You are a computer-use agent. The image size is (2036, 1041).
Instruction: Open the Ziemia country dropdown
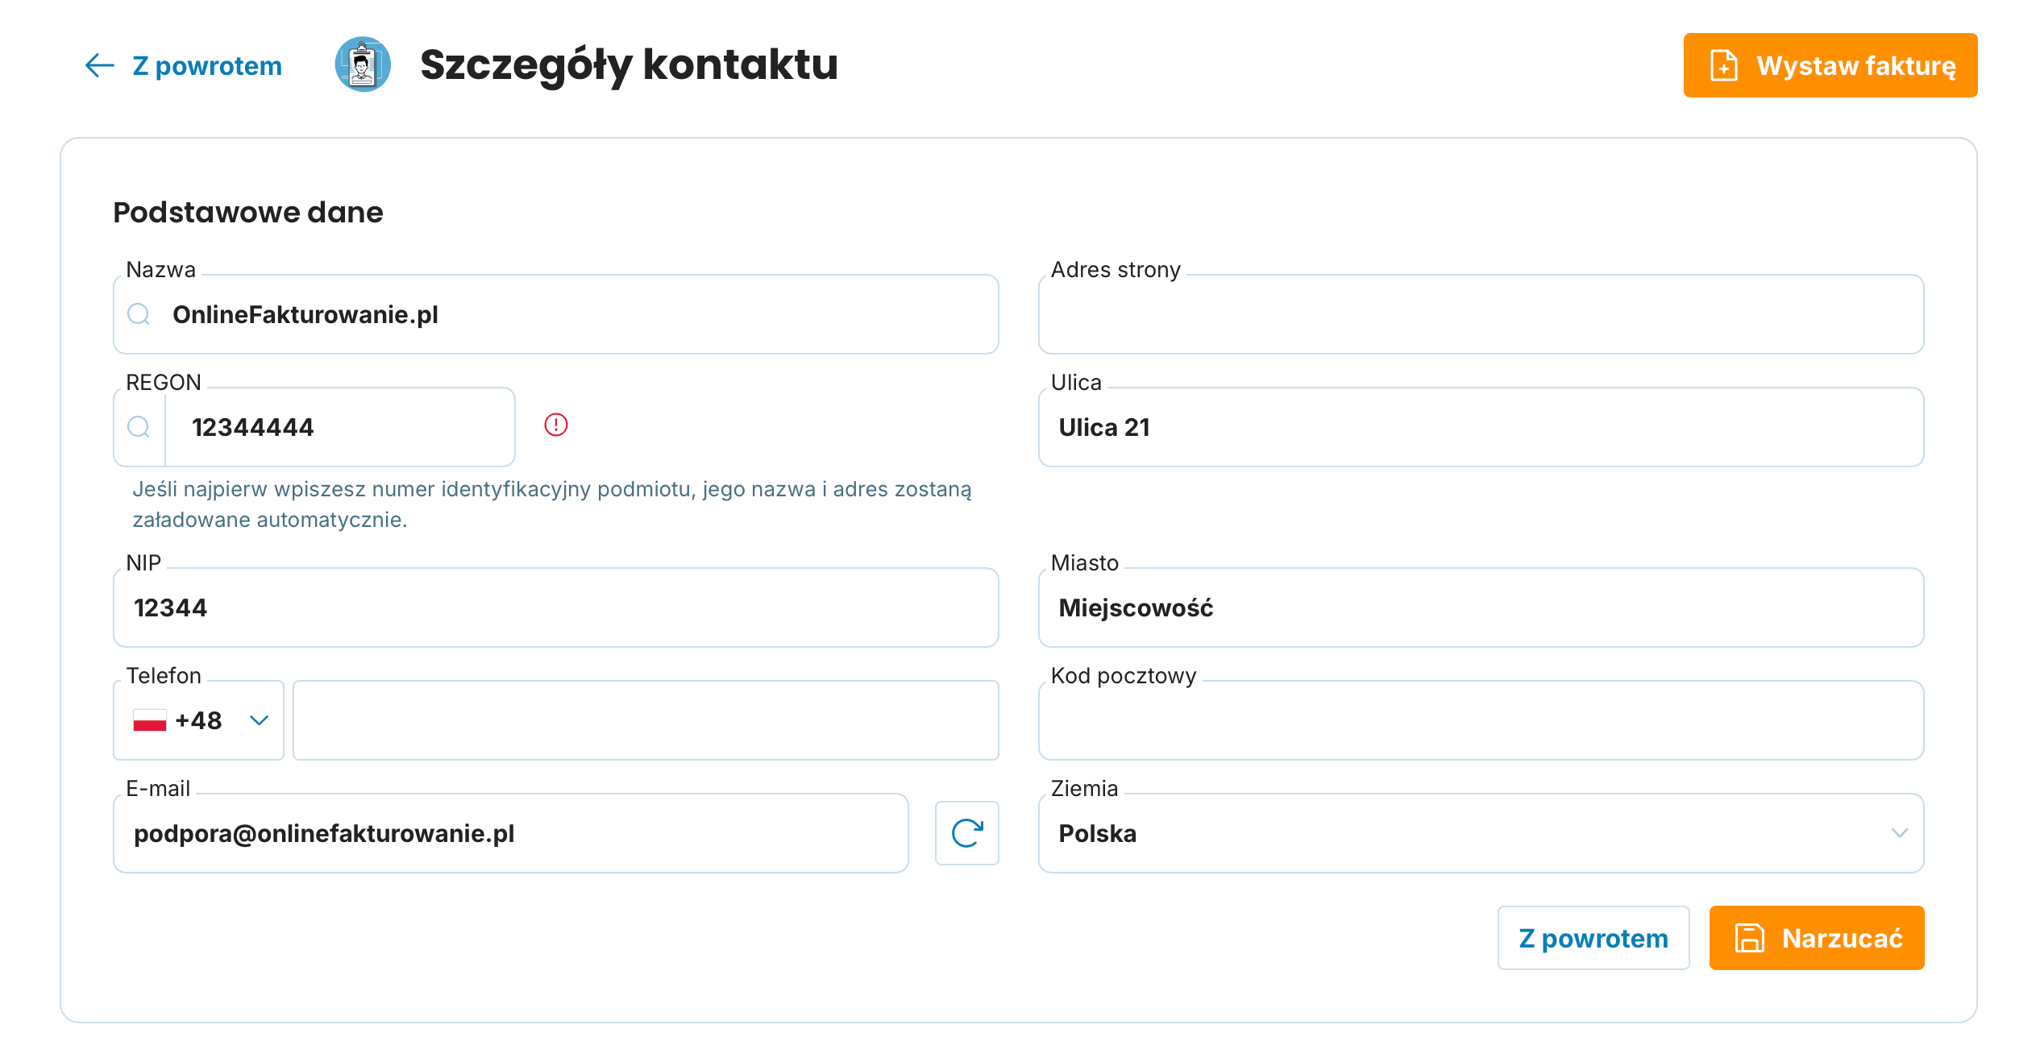coord(1481,833)
